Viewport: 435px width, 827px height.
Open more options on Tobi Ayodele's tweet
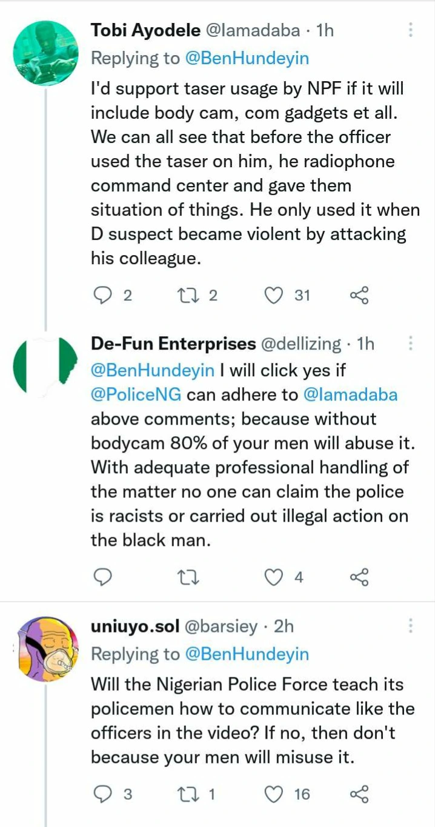coord(411,30)
